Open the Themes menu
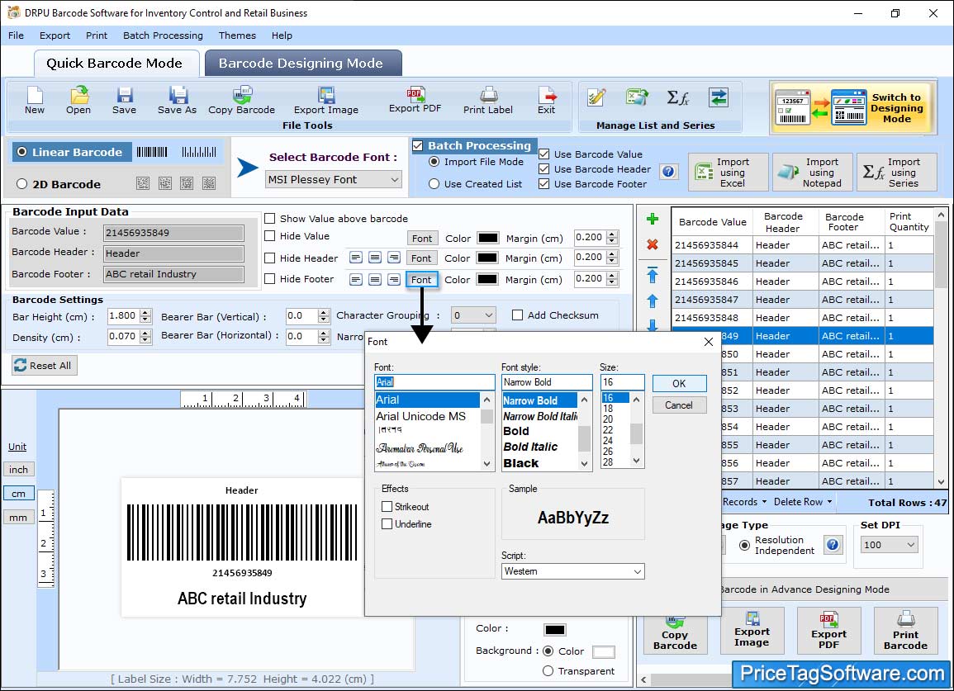This screenshot has height=691, width=954. (x=237, y=35)
